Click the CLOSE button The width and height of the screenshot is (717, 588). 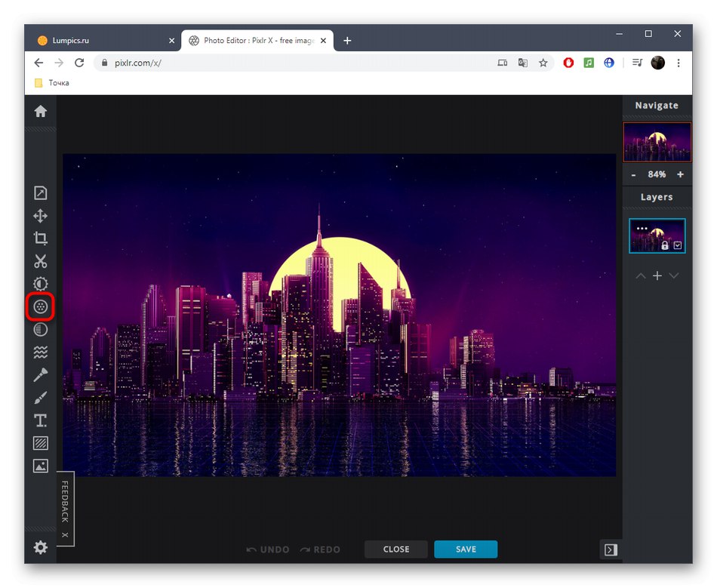coord(396,550)
